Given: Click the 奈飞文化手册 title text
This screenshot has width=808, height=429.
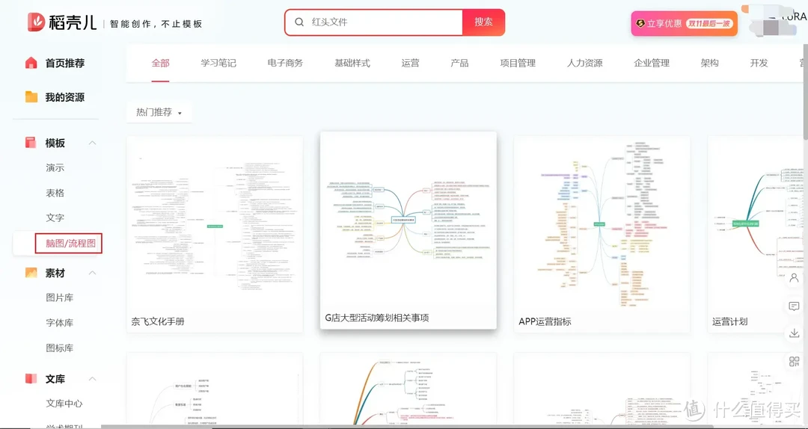Looking at the screenshot, I should pyautogui.click(x=158, y=322).
